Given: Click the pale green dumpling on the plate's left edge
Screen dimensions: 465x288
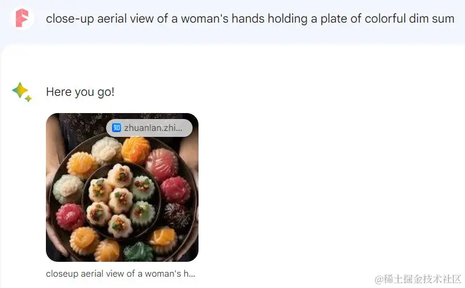Looking at the screenshot, I should [68, 189].
